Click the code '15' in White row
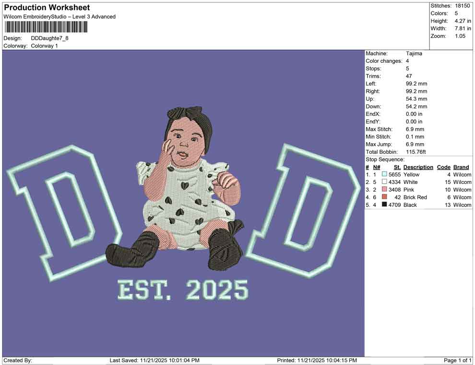The width and height of the screenshot is (475, 365). point(448,182)
